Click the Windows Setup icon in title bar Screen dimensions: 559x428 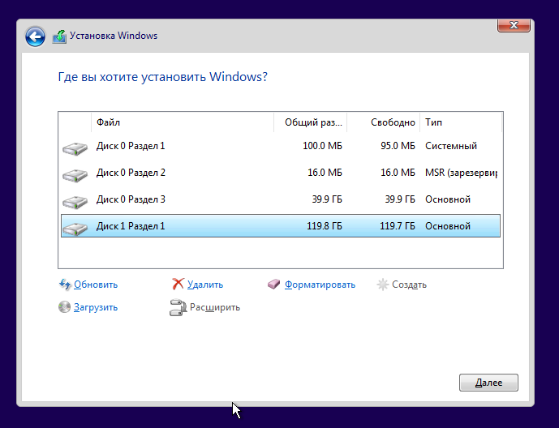pyautogui.click(x=59, y=36)
